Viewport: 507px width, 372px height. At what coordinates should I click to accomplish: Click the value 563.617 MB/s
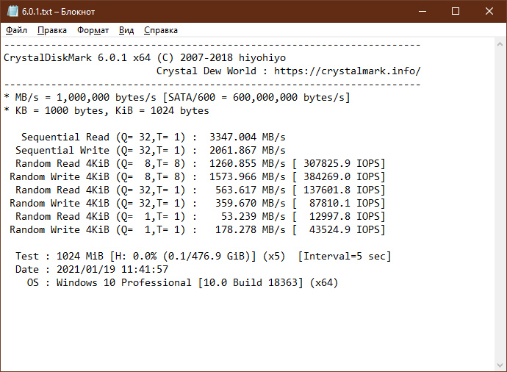[251, 190]
